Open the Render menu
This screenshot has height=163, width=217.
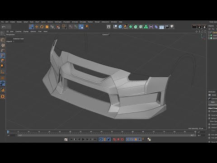coord(97,22)
